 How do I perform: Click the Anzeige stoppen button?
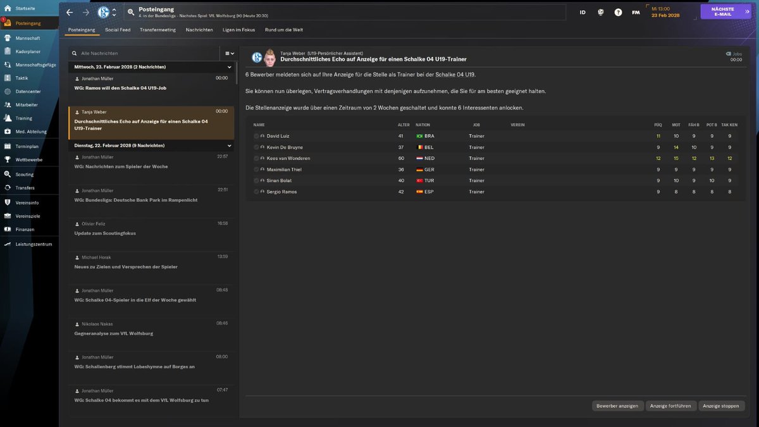(x=721, y=405)
